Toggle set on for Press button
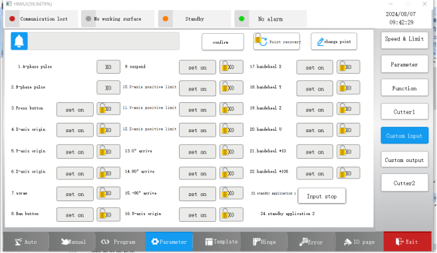The width and height of the screenshot is (437, 253). point(75,110)
